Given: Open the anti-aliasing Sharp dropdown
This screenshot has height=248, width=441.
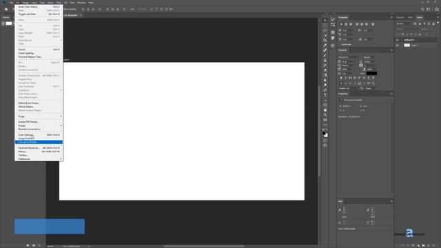Looking at the screenshot, I should [x=371, y=88].
